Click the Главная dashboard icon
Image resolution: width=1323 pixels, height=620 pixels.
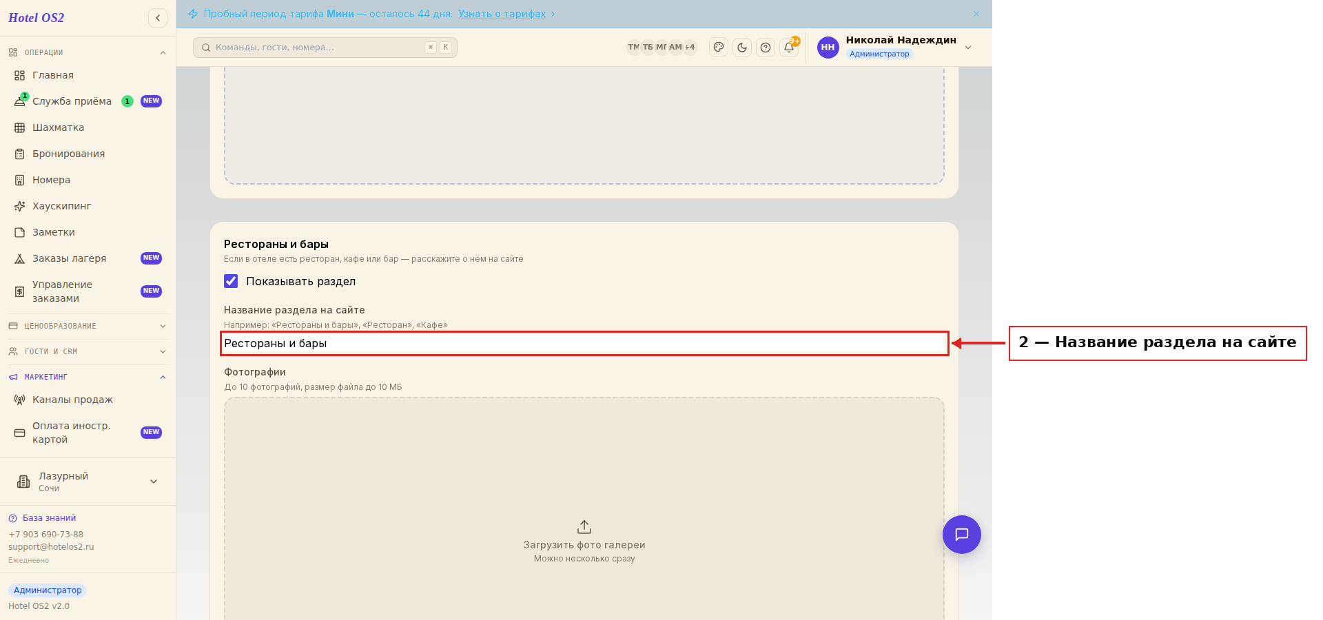tap(20, 75)
